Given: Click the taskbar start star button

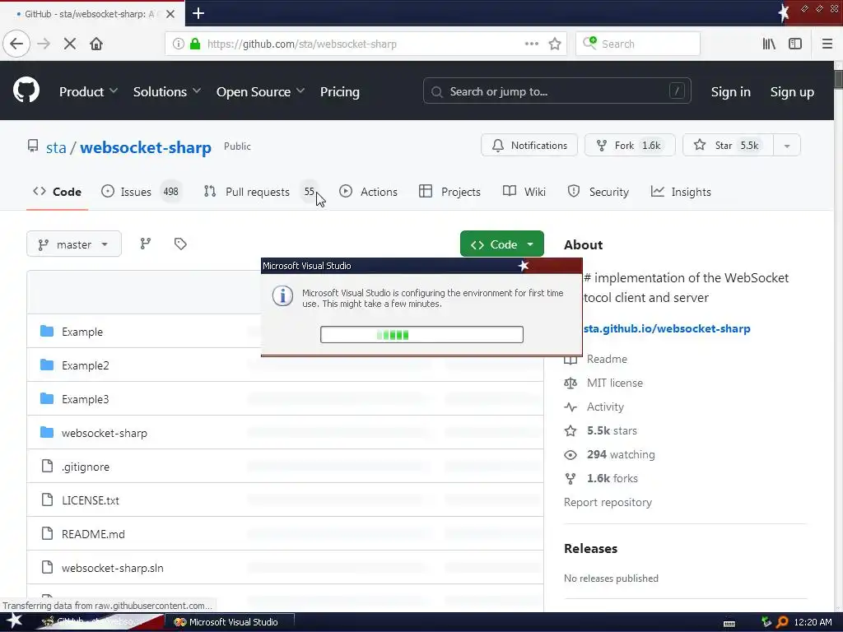Looking at the screenshot, I should 15,621.
